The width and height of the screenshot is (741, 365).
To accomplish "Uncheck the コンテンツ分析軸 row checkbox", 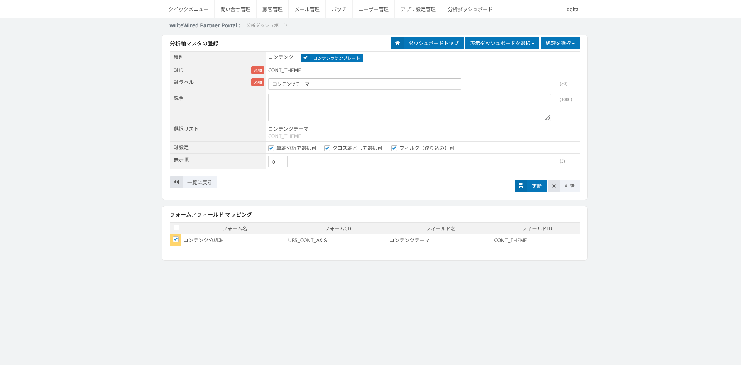I will click(x=176, y=239).
